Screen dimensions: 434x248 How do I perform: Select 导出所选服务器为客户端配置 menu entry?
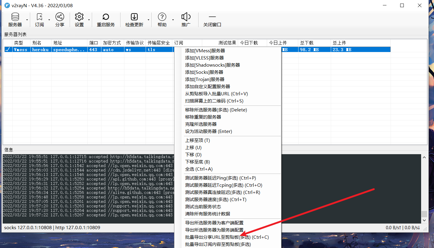[x=228, y=223]
